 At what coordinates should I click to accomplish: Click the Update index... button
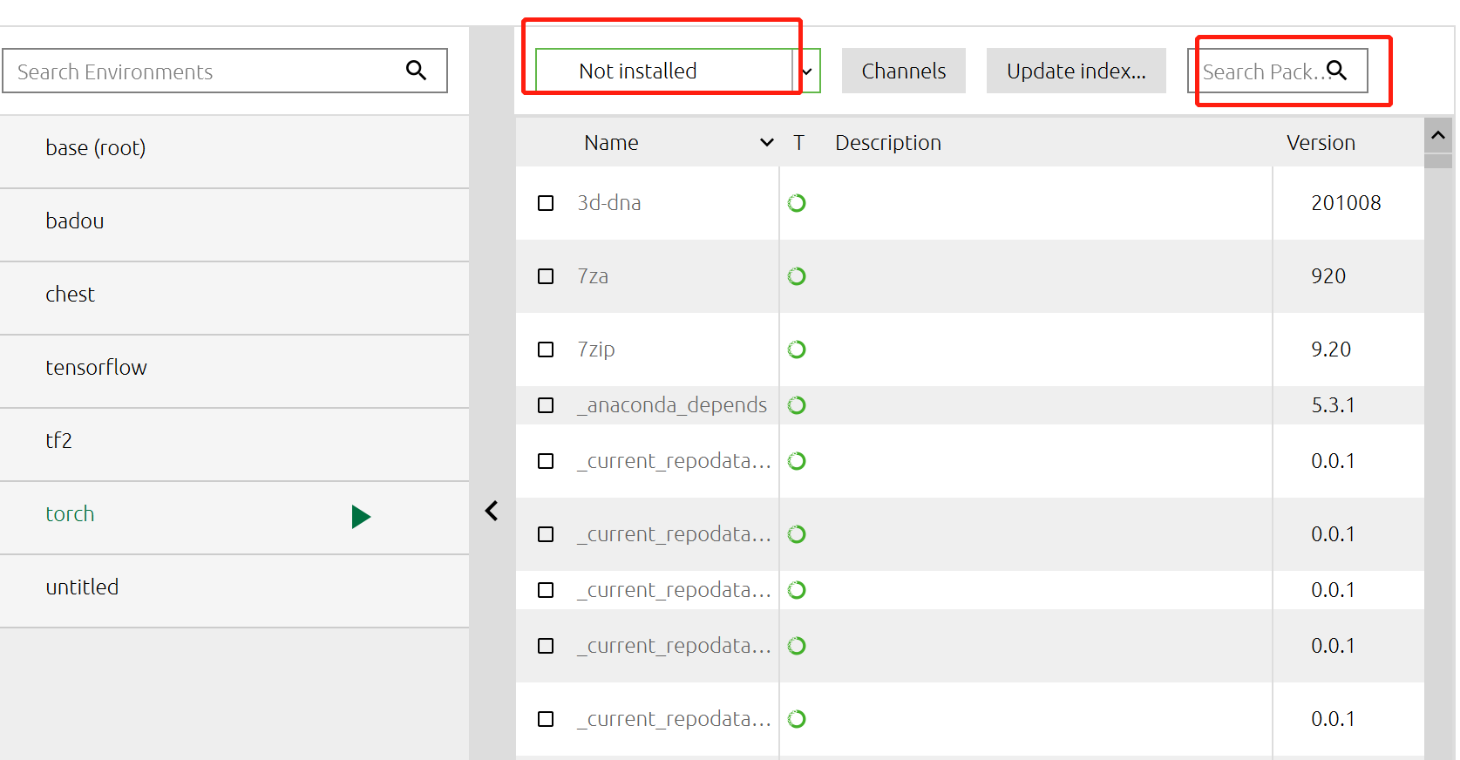(x=1076, y=71)
